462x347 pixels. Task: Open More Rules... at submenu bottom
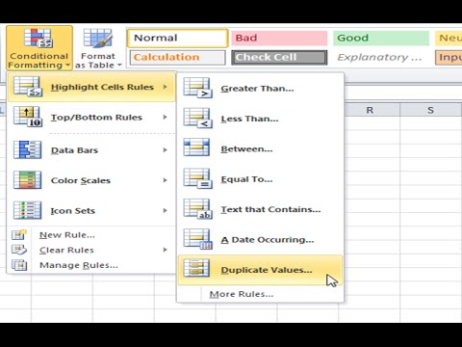260,294
